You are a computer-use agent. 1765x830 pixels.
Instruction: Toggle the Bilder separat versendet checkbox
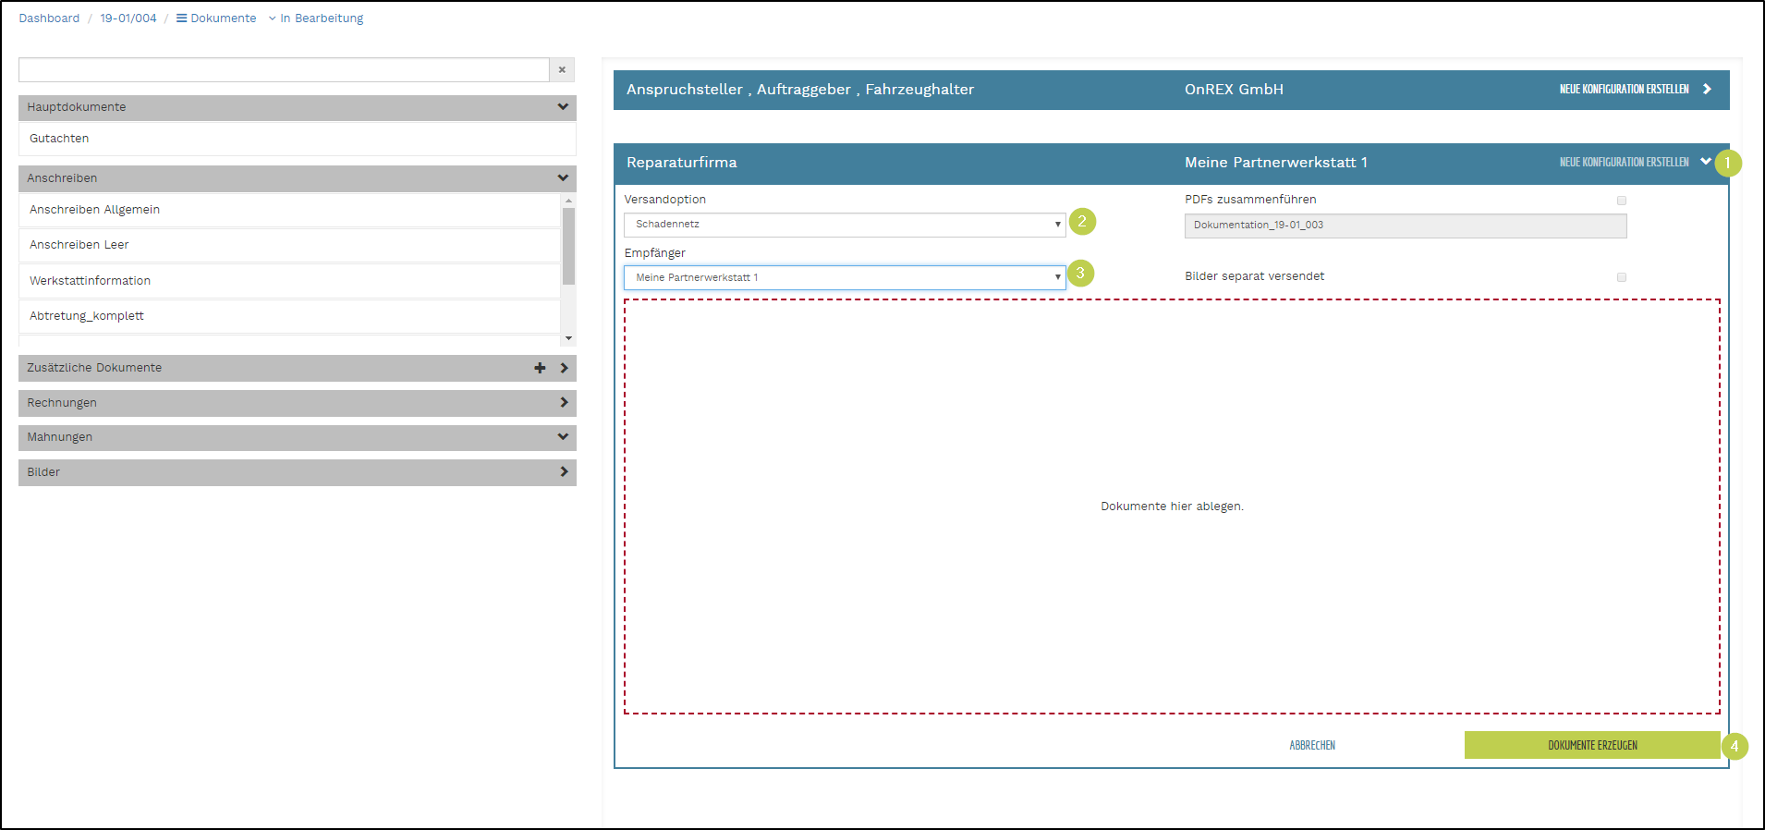[1621, 277]
